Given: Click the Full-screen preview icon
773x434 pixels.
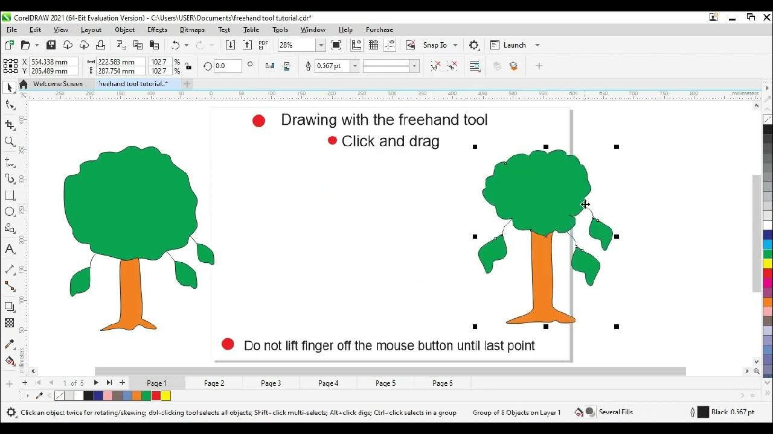Looking at the screenshot, I should pyautogui.click(x=336, y=45).
